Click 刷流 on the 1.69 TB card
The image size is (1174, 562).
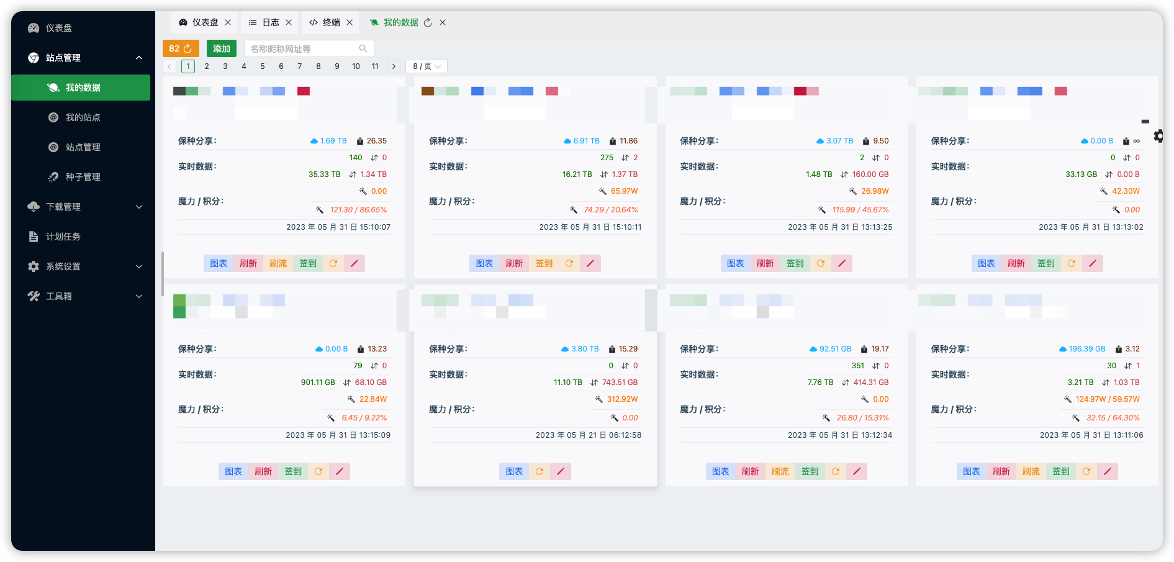point(278,263)
